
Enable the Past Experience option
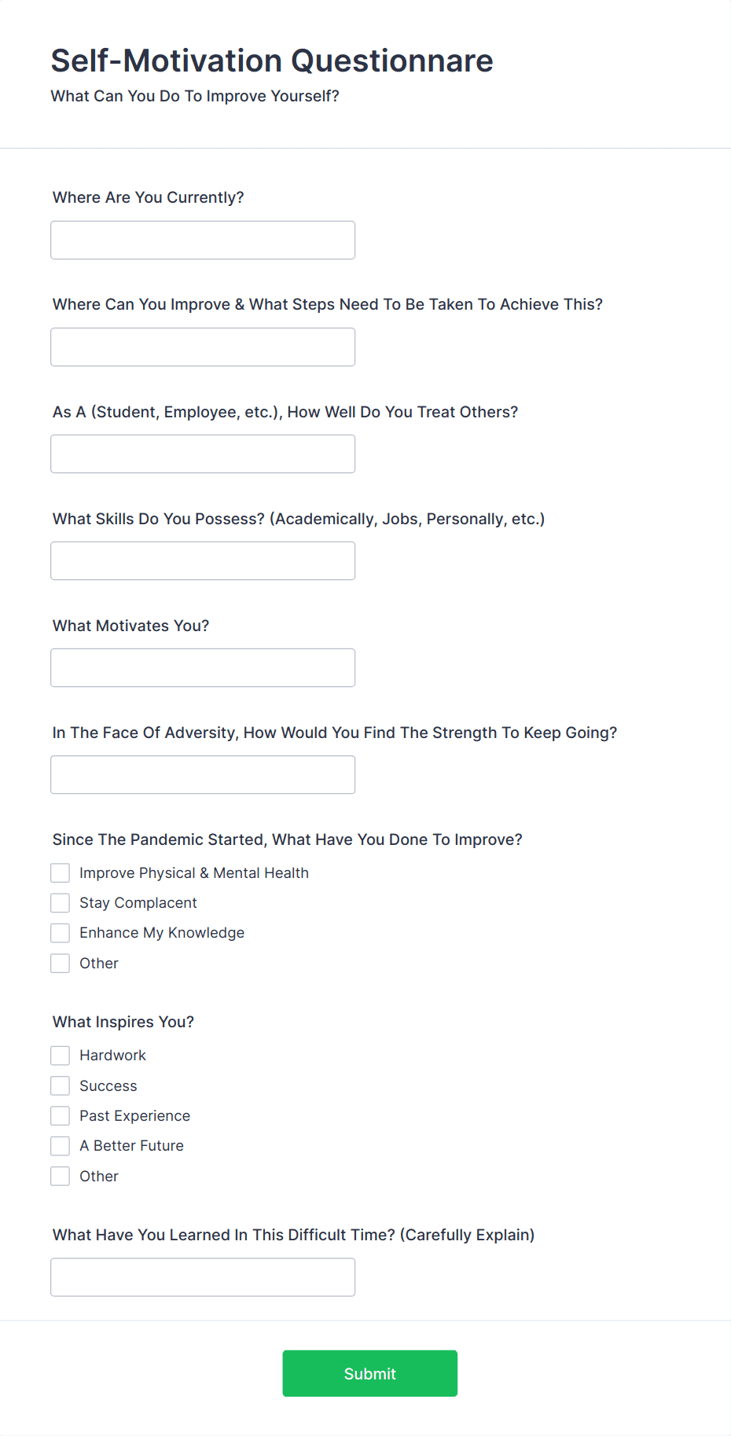point(60,1115)
